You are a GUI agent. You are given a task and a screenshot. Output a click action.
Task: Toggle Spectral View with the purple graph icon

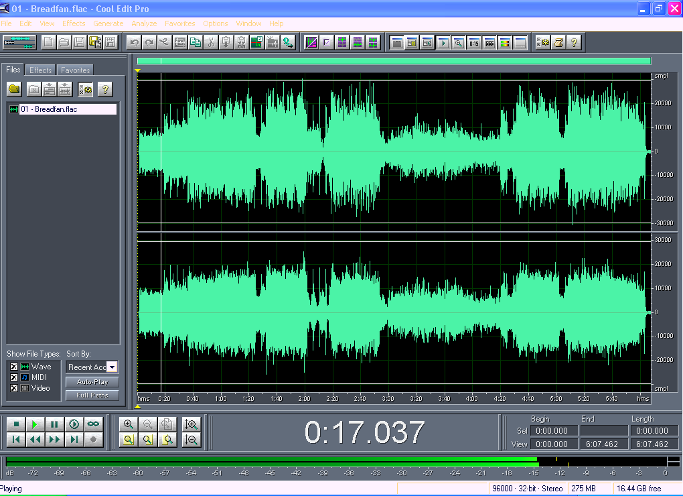(x=311, y=42)
